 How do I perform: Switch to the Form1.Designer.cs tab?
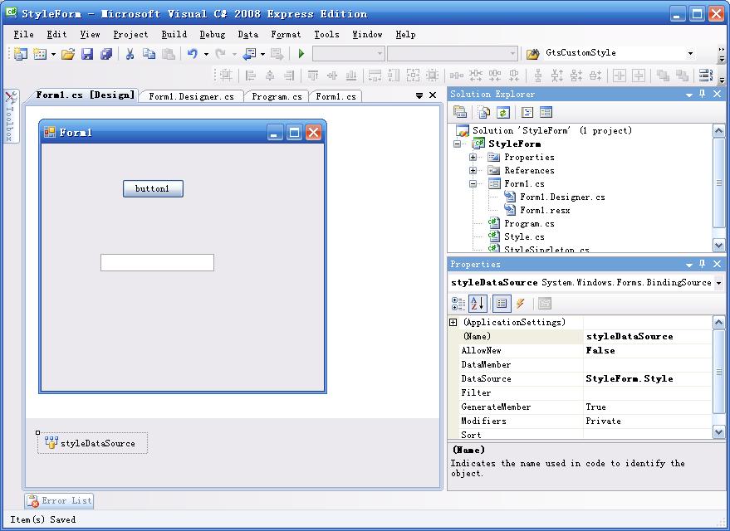pos(191,96)
